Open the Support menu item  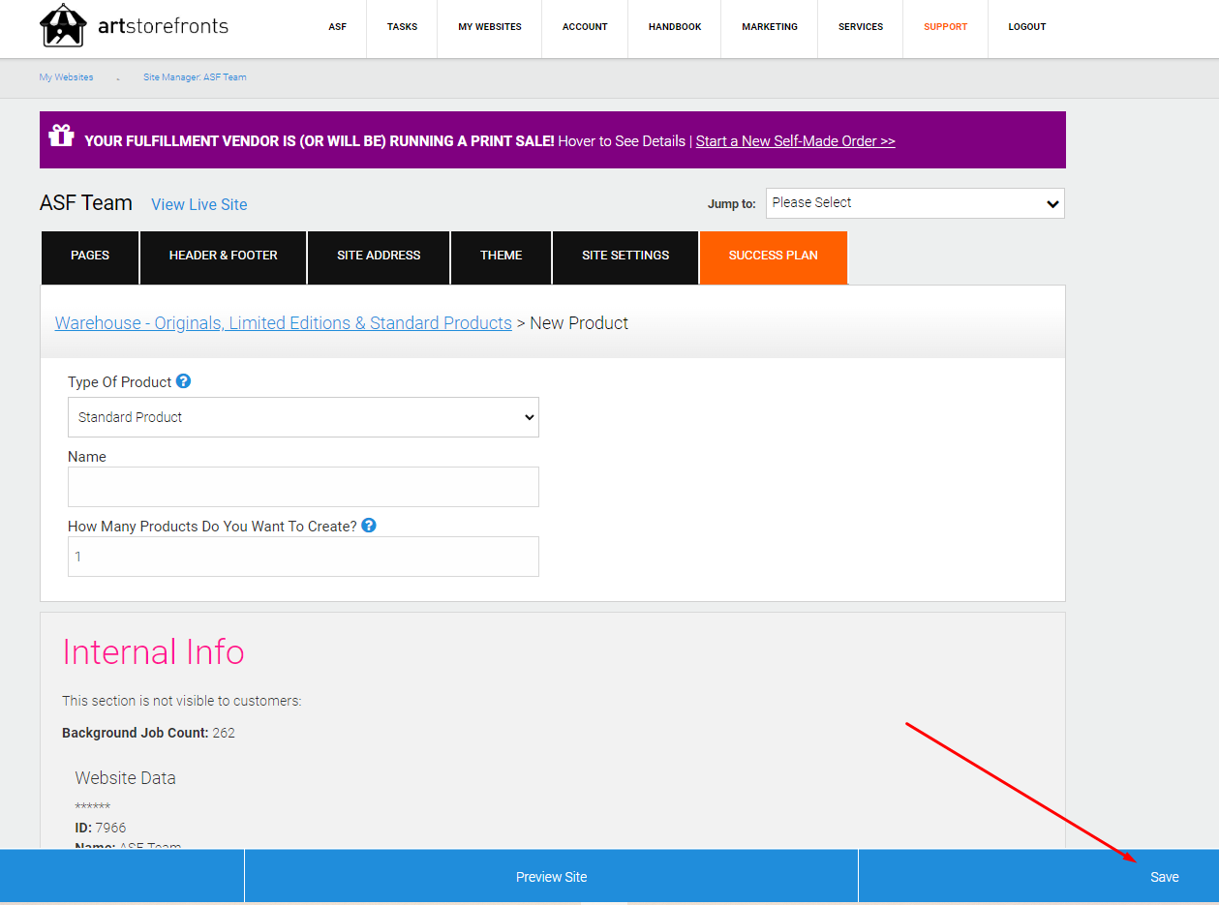945,27
